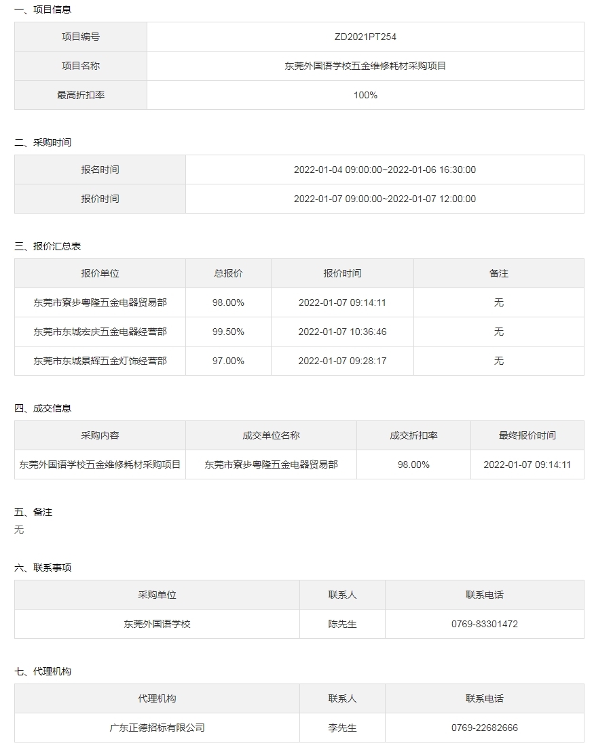The height and width of the screenshot is (752, 594).
Task: Select 东莞市寮步粤隆五金电器贸易部 in quote summary
Action: click(100, 302)
